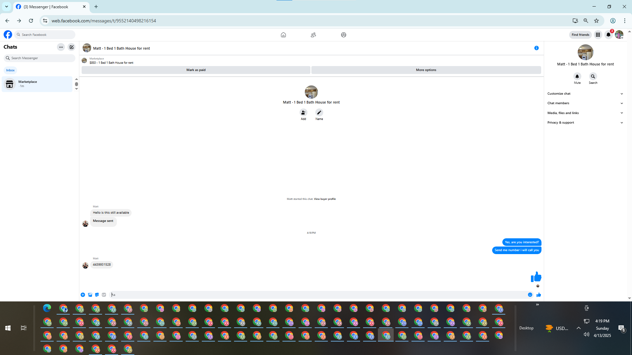
Task: Select the Inbox tab
Action: [10, 70]
